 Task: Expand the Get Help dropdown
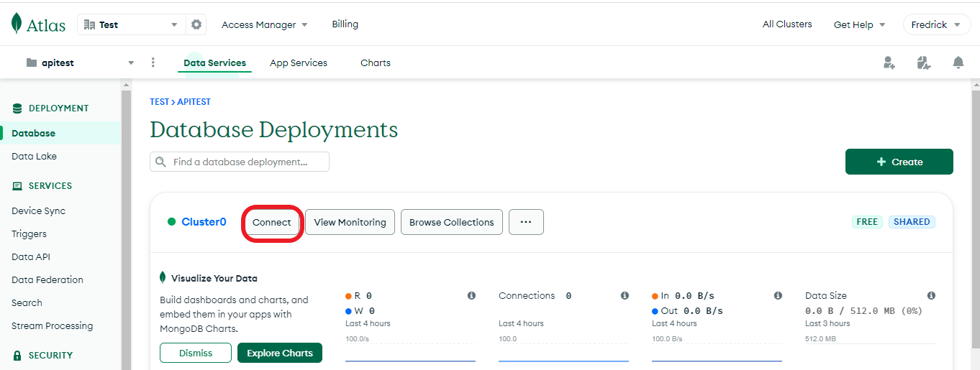point(859,24)
